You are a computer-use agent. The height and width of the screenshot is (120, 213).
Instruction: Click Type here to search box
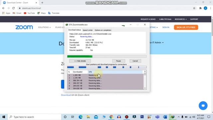tap(35, 117)
